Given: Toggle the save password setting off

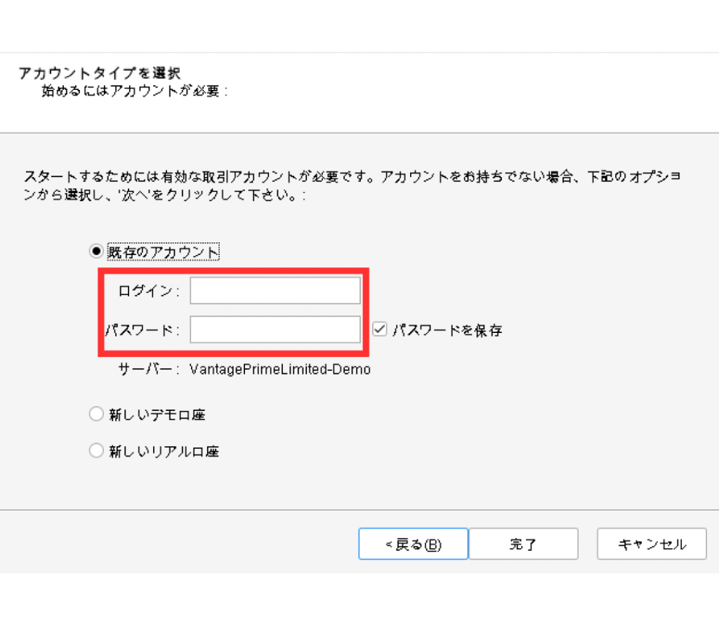Looking at the screenshot, I should coord(379,329).
